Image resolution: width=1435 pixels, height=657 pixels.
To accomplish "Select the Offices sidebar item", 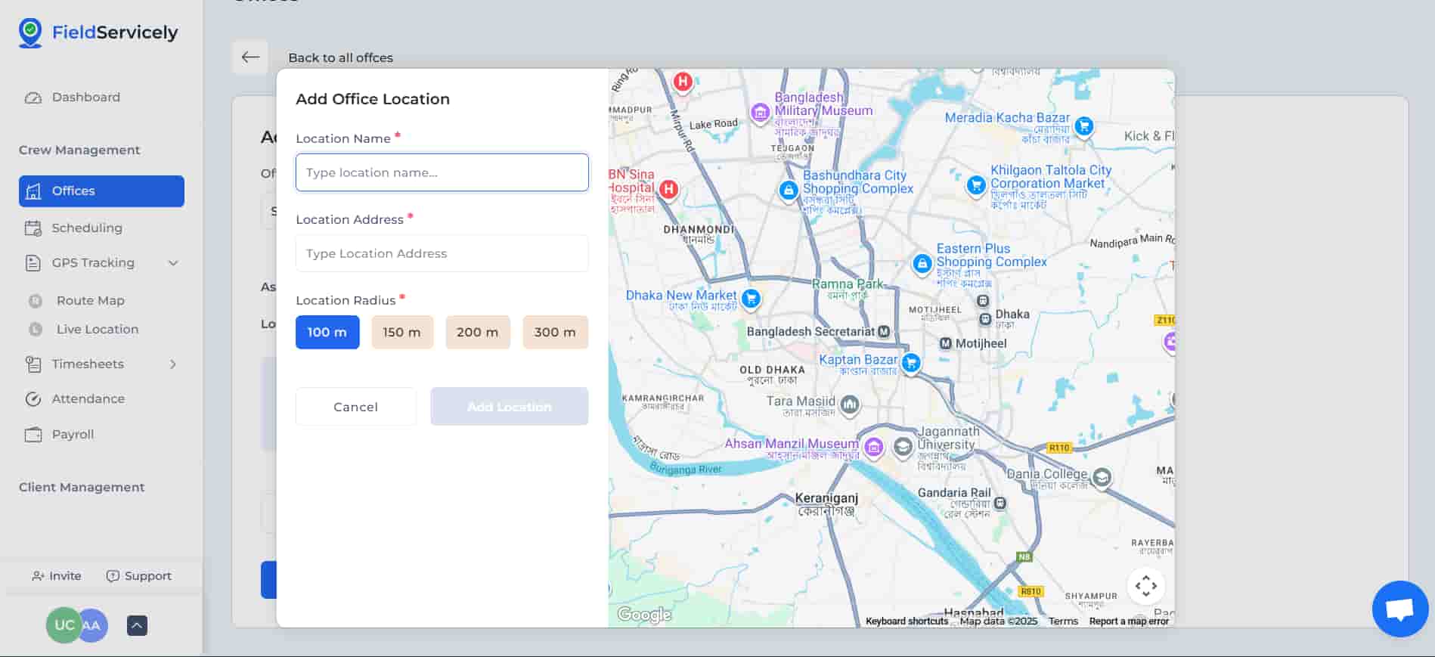I will pyautogui.click(x=101, y=191).
